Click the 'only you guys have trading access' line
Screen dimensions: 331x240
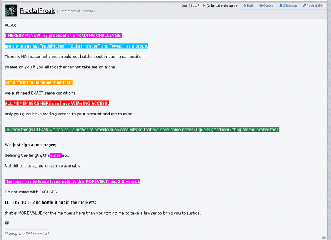[x=69, y=114]
